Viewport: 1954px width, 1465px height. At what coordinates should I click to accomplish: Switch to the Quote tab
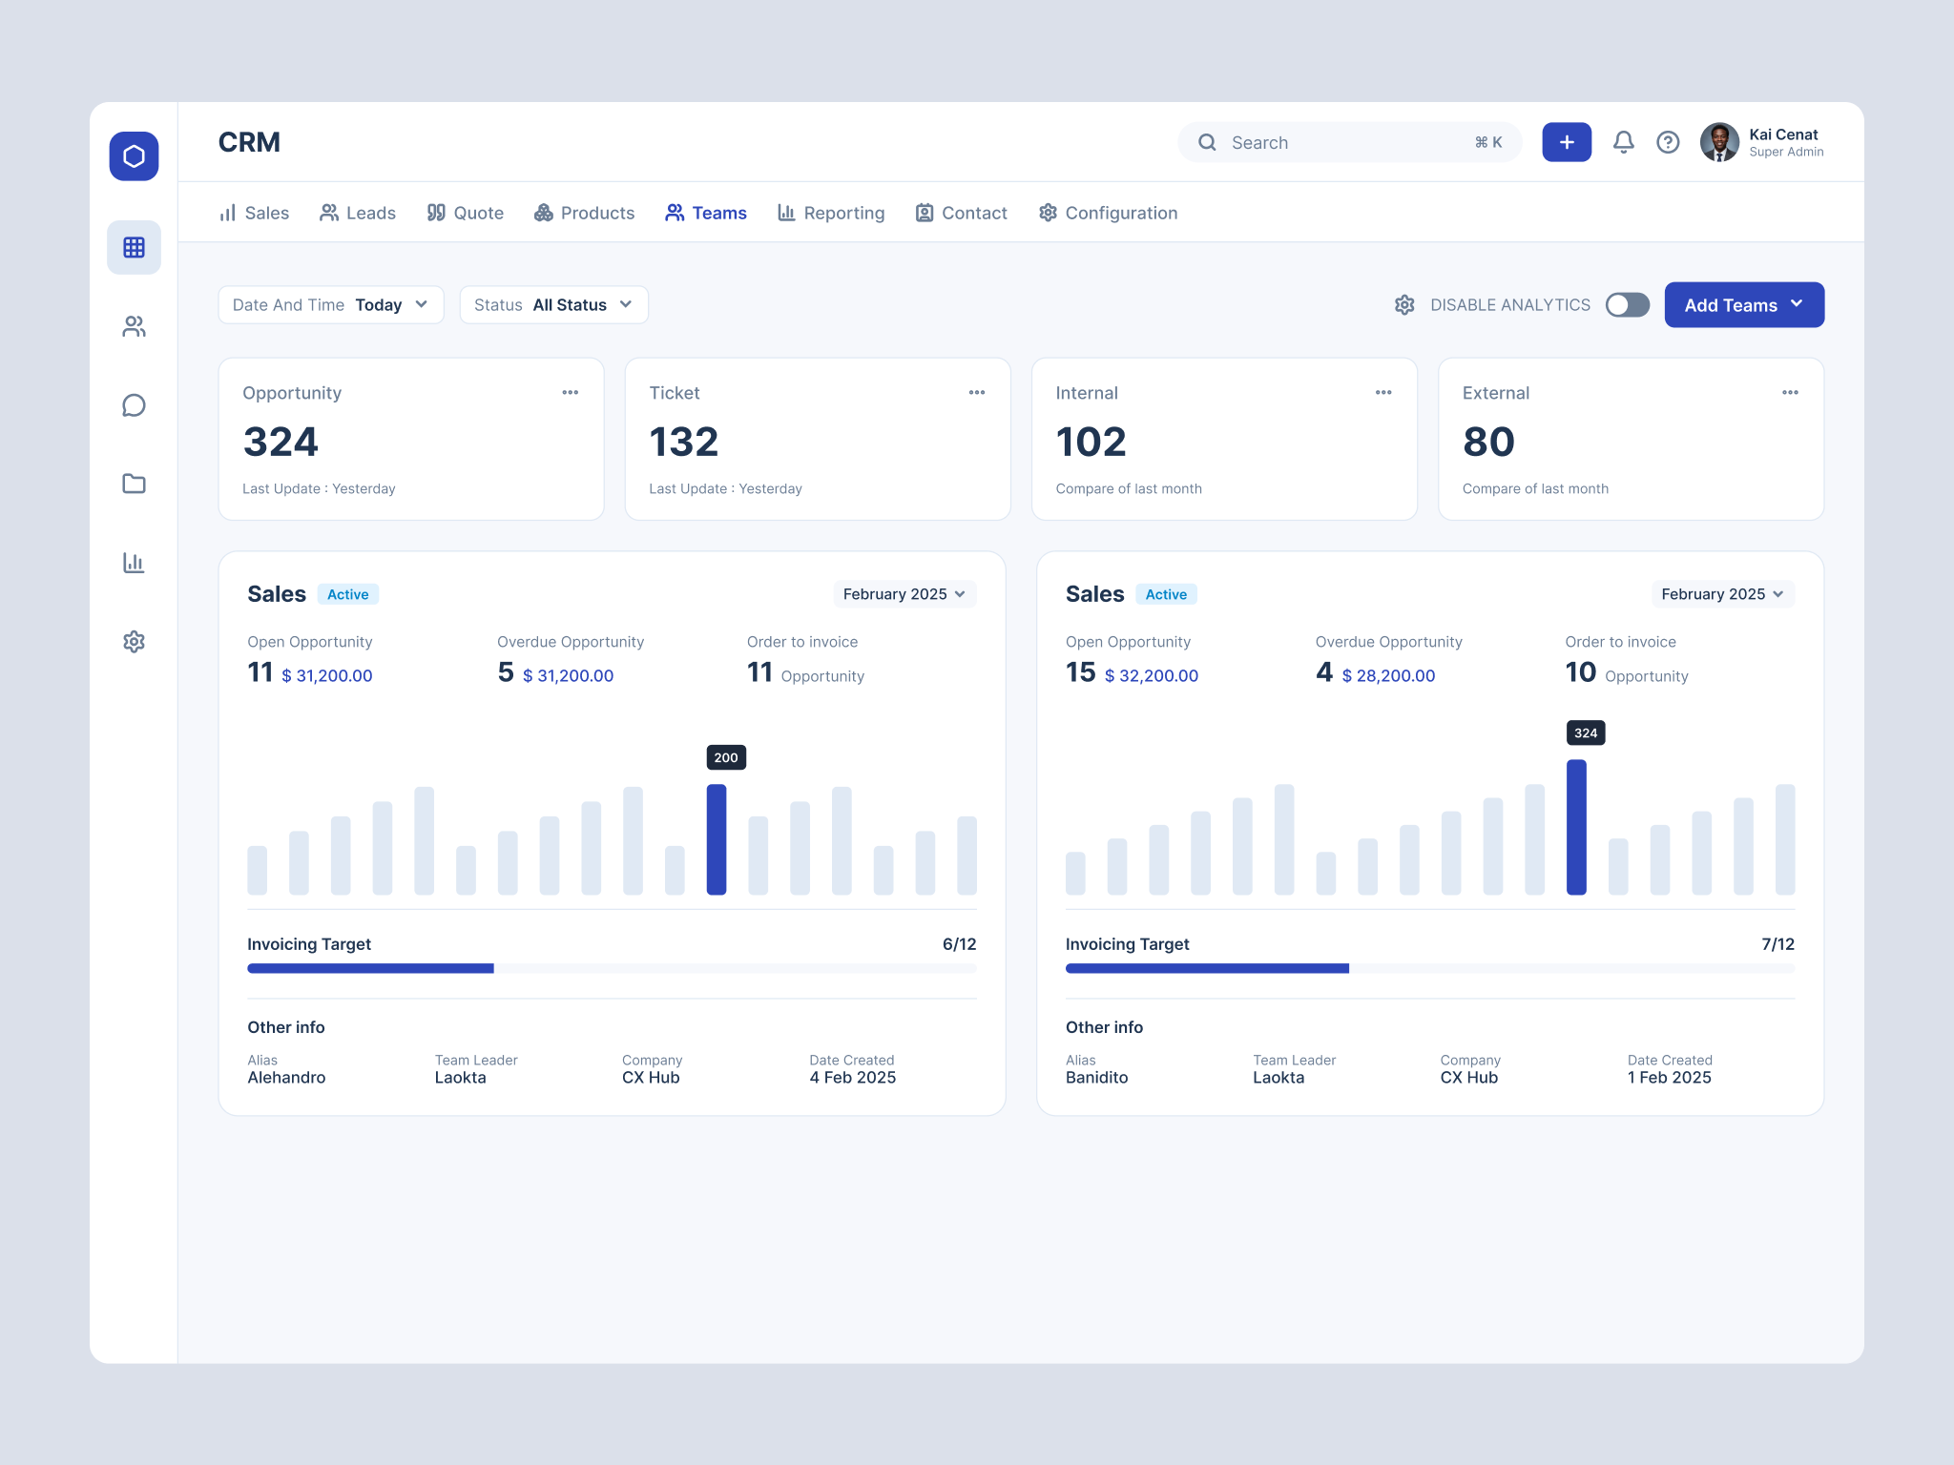coord(466,213)
